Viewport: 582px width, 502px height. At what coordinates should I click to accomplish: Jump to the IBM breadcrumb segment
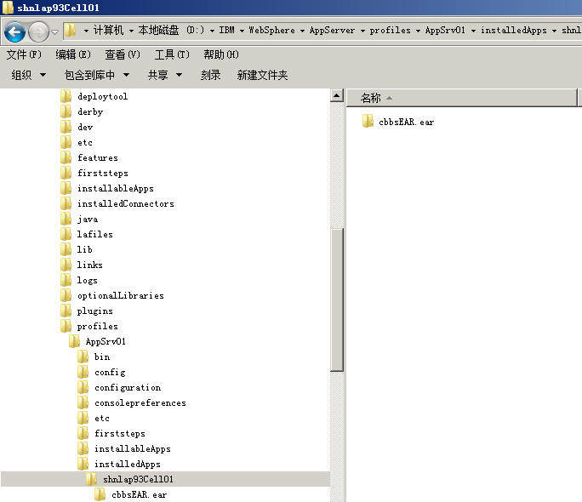tap(227, 30)
